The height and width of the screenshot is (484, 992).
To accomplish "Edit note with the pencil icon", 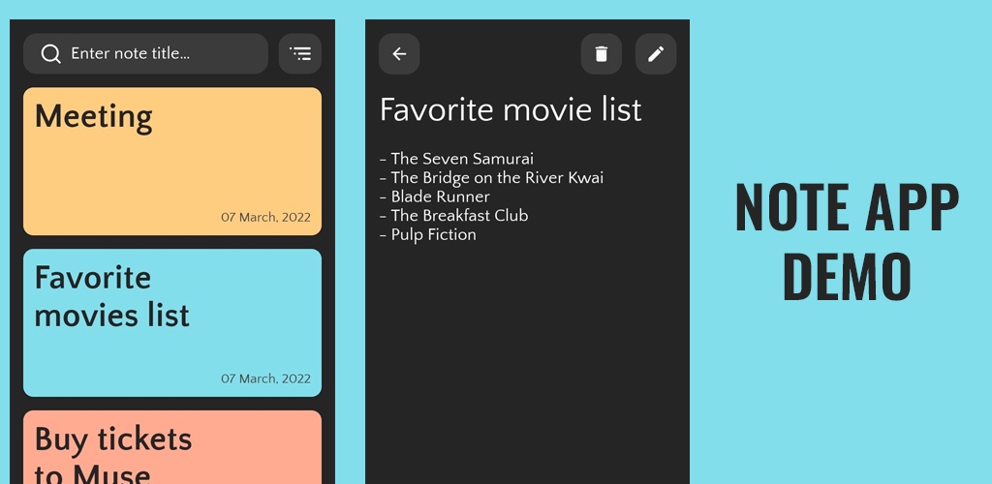I will tap(656, 53).
